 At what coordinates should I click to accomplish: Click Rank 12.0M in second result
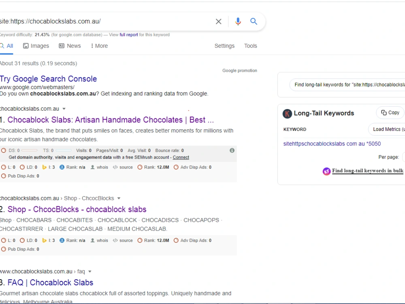(x=153, y=240)
